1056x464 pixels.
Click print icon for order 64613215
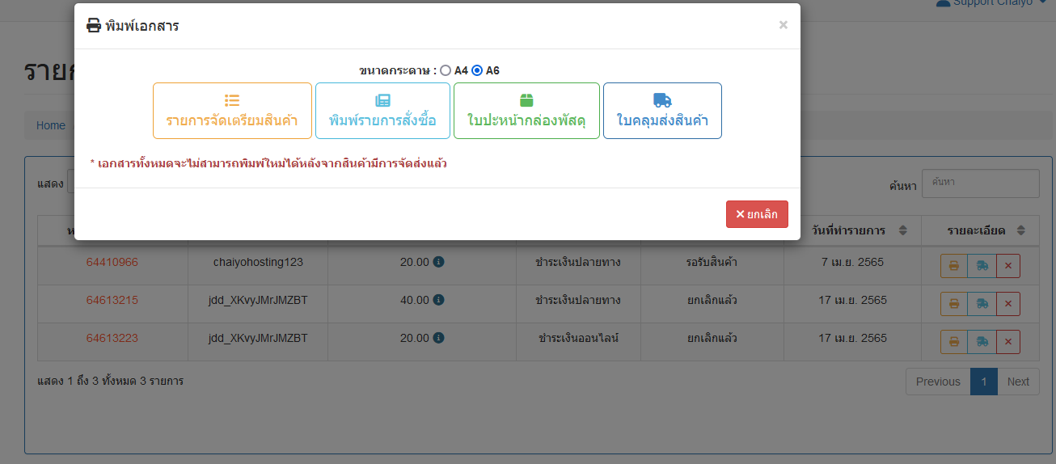(954, 304)
